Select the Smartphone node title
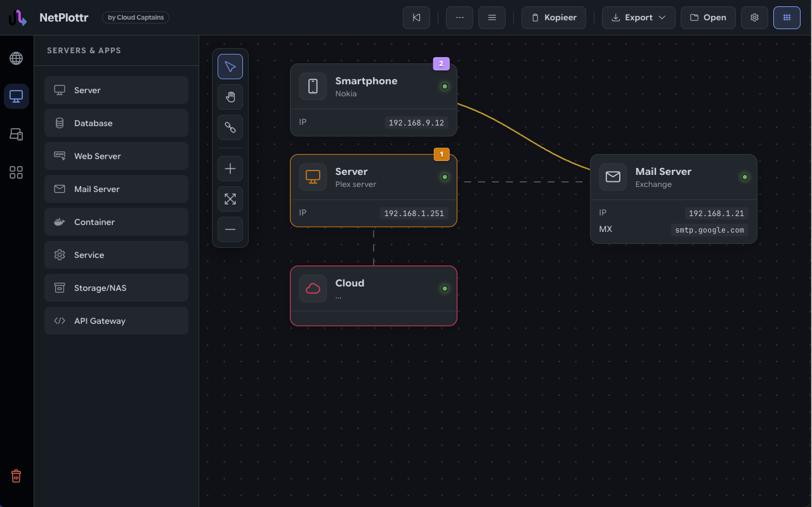The height and width of the screenshot is (507, 812). [366, 80]
